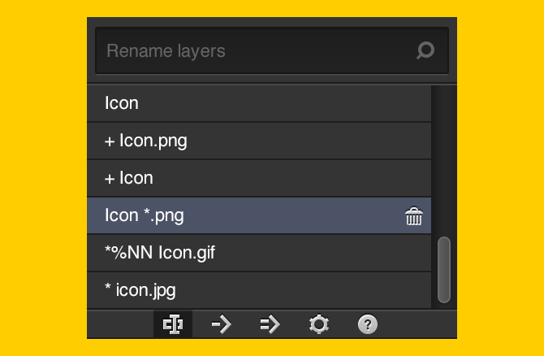Click the list's vertical scrollbar thumb
The image size is (544, 356).
[443, 269]
